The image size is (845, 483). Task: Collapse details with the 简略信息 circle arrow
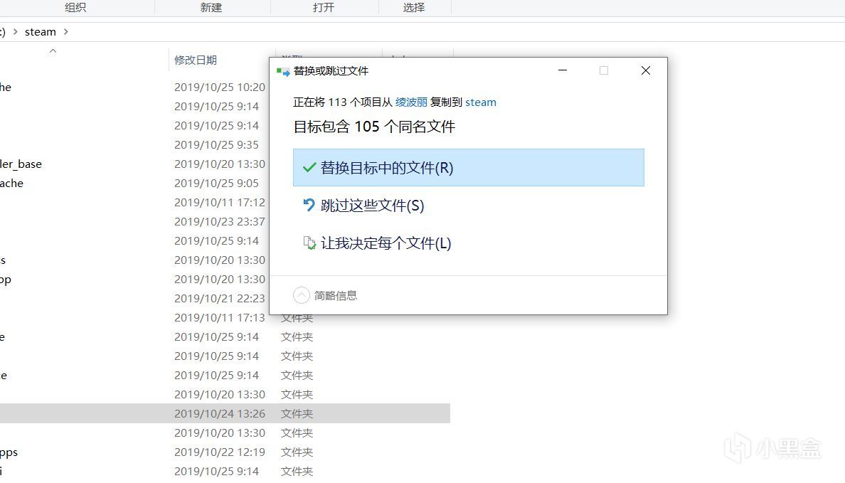(302, 295)
